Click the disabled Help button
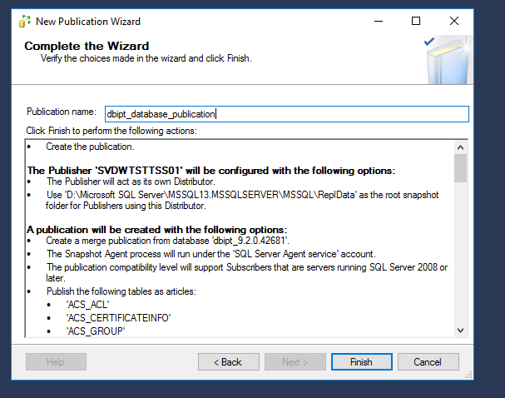 point(56,362)
